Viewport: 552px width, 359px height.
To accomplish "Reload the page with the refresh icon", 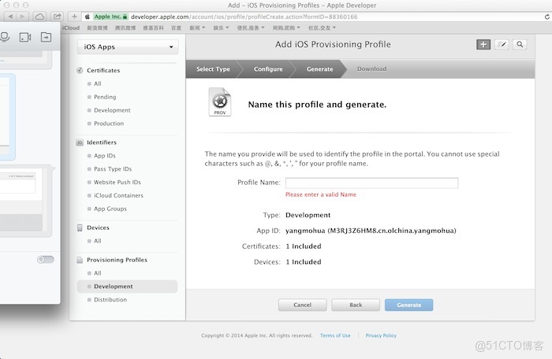I will [546, 17].
